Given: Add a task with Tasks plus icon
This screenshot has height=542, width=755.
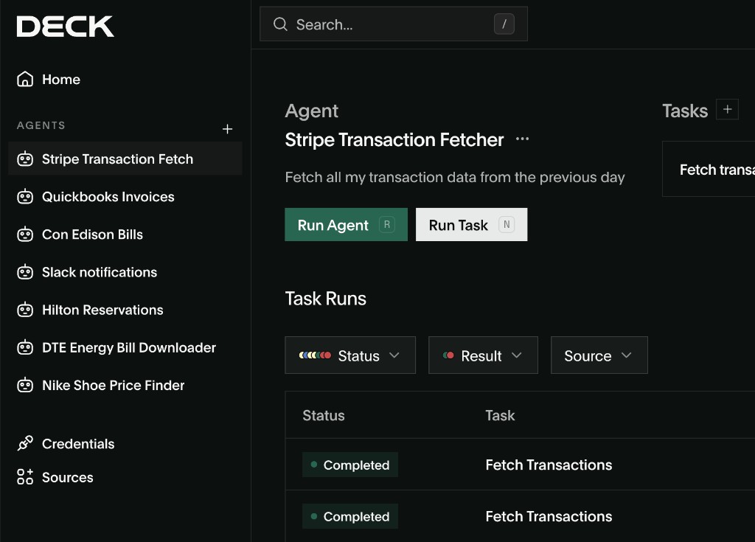Looking at the screenshot, I should point(727,110).
